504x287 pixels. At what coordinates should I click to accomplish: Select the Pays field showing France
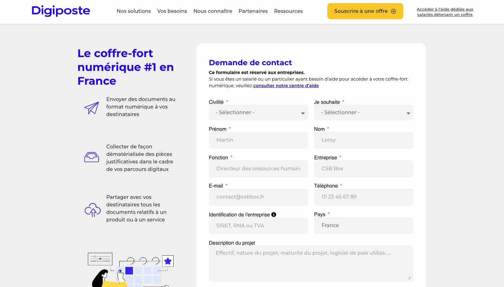click(364, 226)
